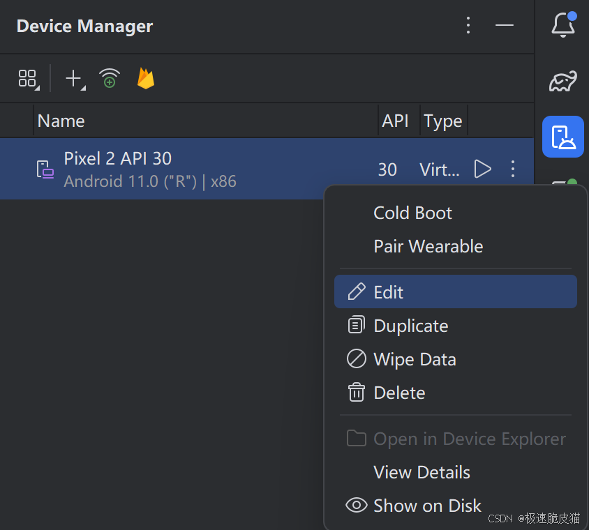
Task: Open the notifications bell
Action: (x=562, y=25)
